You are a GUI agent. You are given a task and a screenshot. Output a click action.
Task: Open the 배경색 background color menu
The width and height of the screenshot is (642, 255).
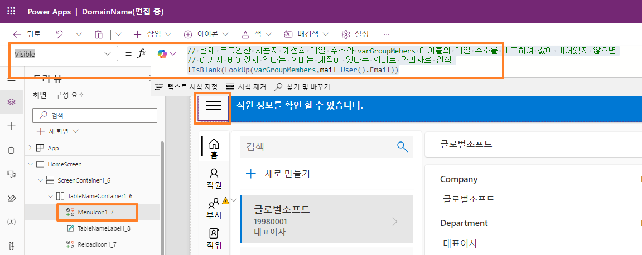pyautogui.click(x=307, y=35)
